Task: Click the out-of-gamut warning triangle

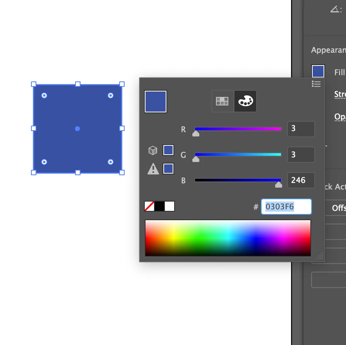Action: pyautogui.click(x=153, y=168)
